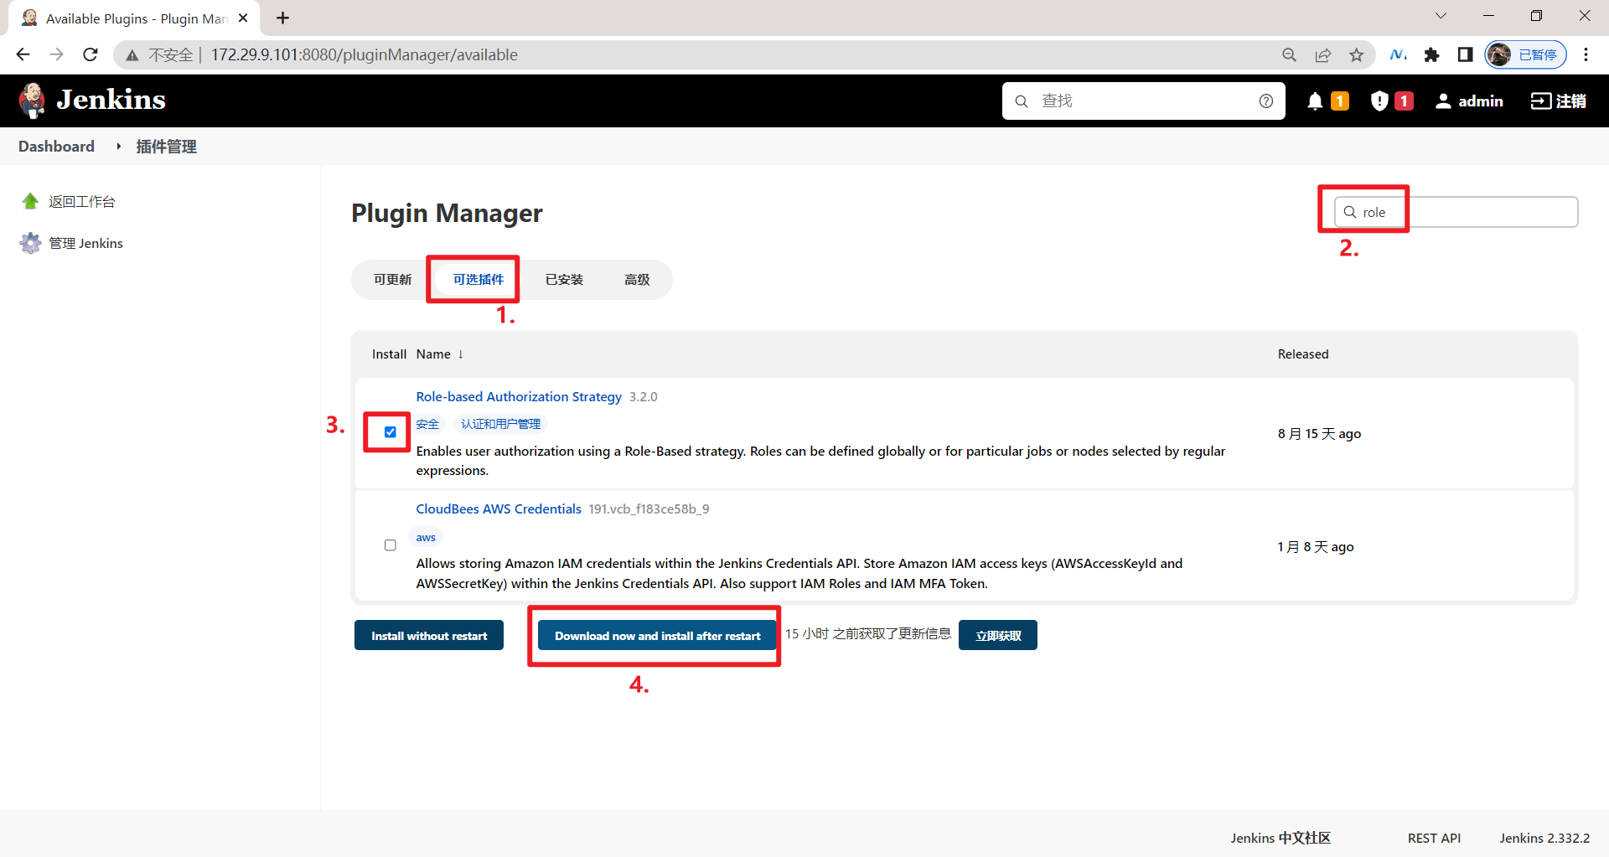Click the 管理 Jenkins gear icon
This screenshot has width=1609, height=857.
coord(30,243)
